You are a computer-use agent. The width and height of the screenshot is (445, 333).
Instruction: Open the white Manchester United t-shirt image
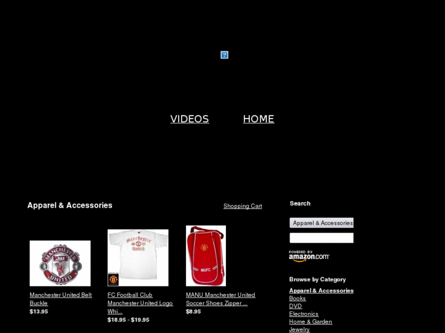138,258
